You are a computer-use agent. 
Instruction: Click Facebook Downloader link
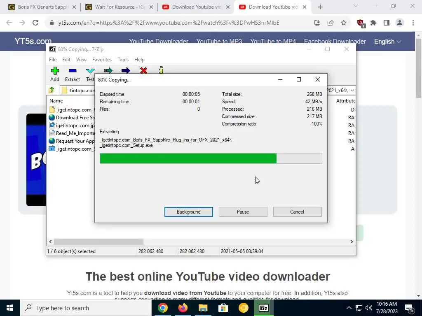tap(335, 41)
